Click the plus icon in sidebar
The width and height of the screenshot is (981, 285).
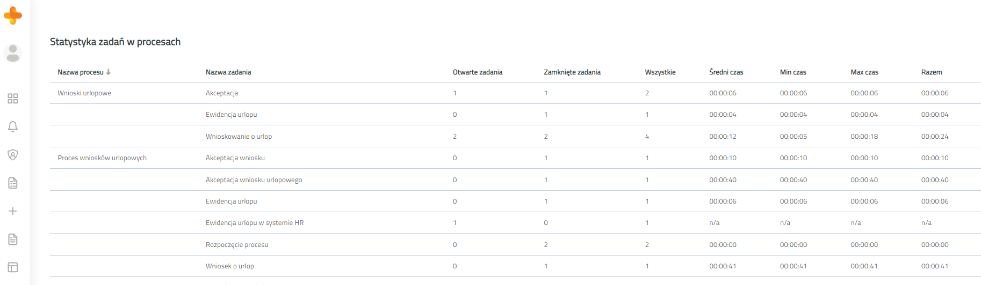point(13,211)
